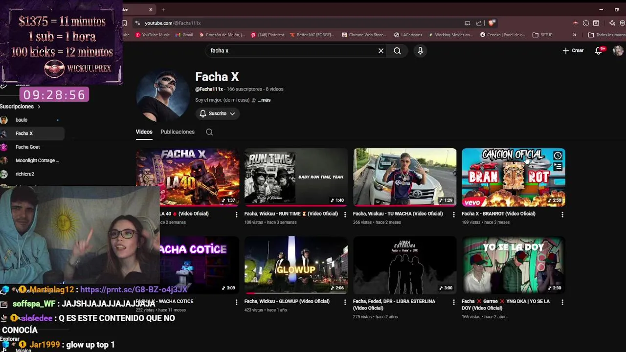This screenshot has height=352, width=626.
Task: Show more bookmarks overflow chevron
Action: pos(575,35)
